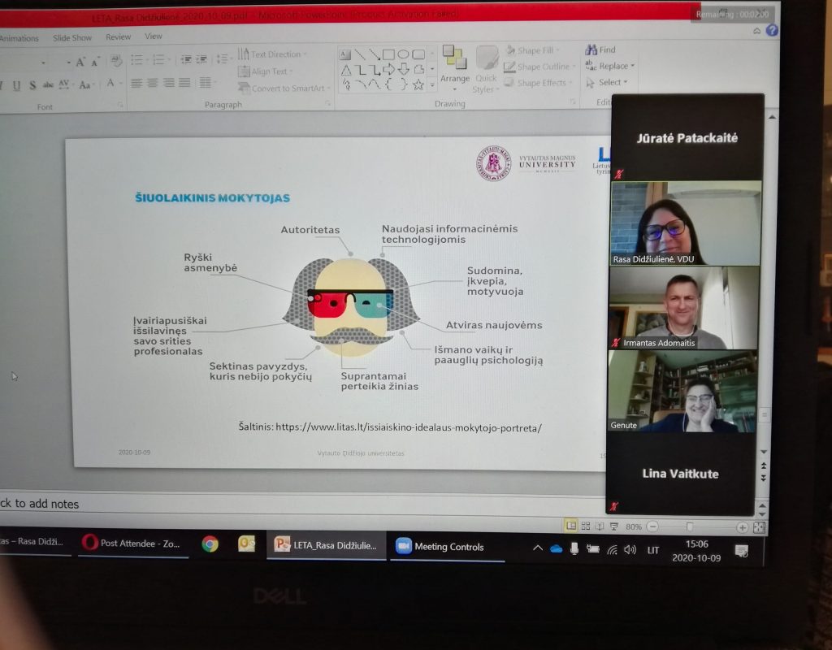Toggle Normal view in status bar

pyautogui.click(x=570, y=526)
